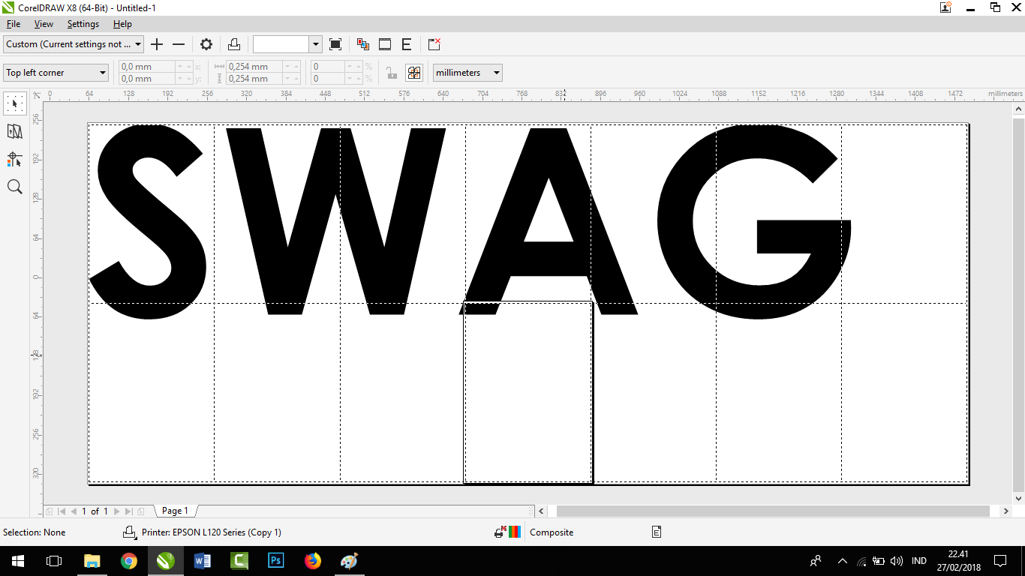Screen dimensions: 1025x576
Task: Open the Action Center notification icon
Action: click(x=1000, y=561)
